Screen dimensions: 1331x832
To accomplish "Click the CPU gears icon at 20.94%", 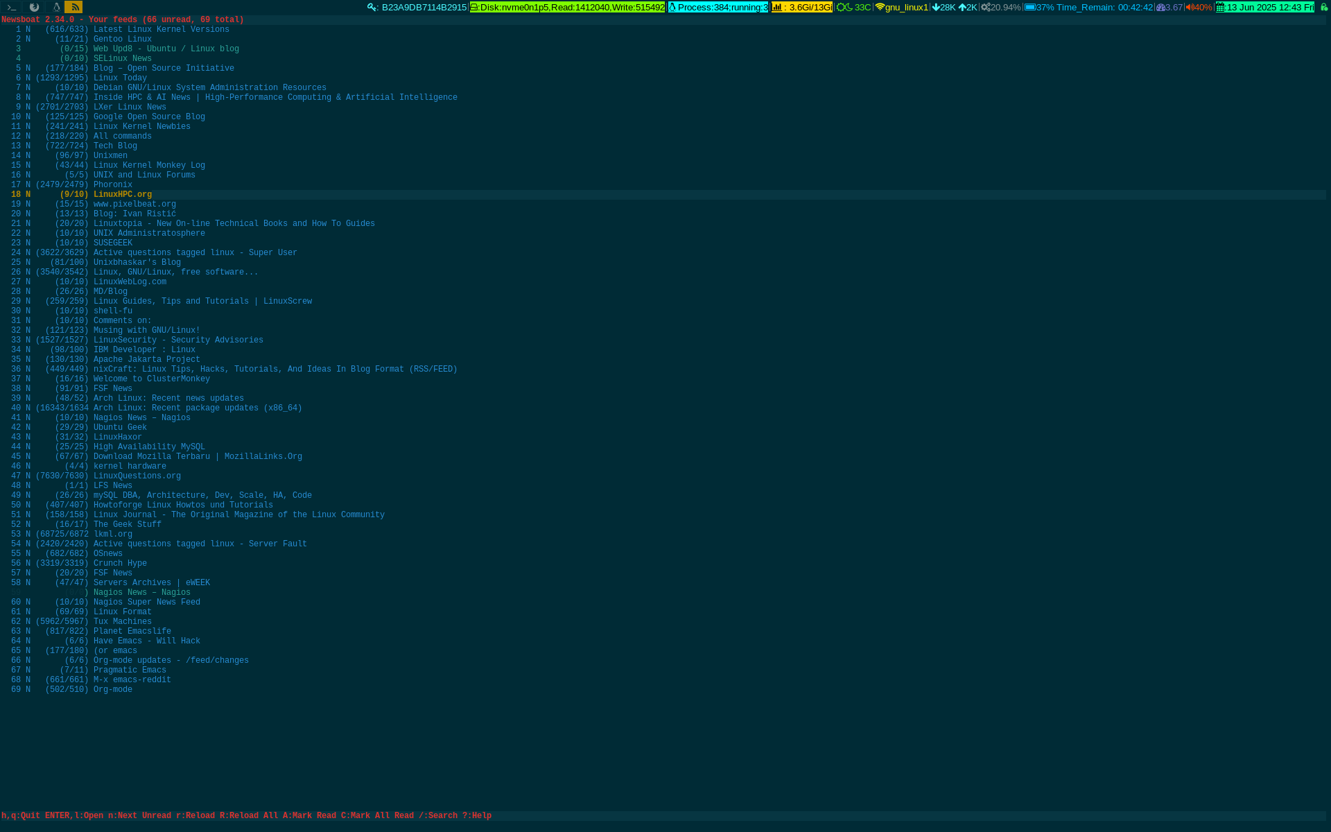I will tap(985, 8).
